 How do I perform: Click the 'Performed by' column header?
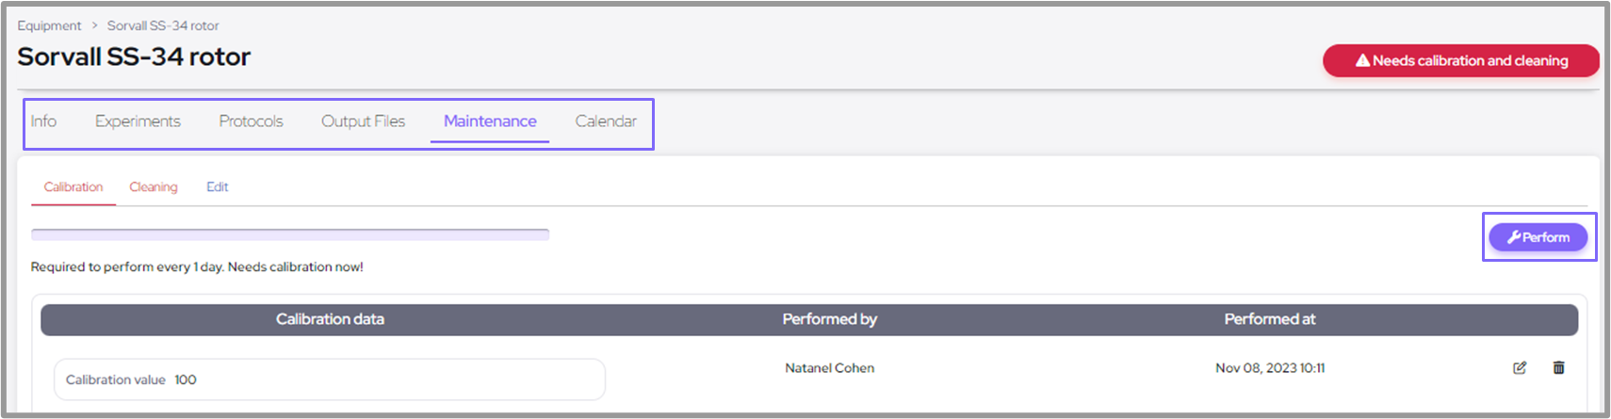click(829, 320)
